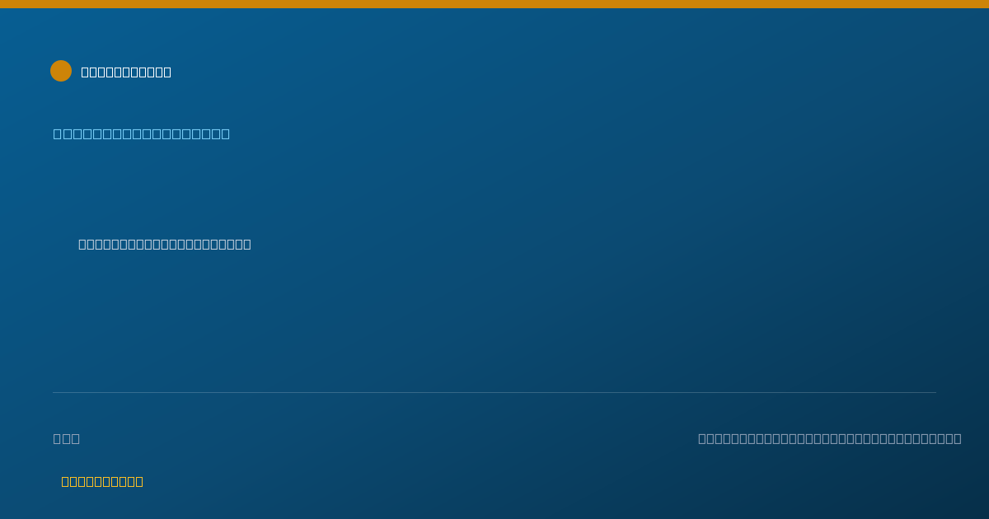
Task: Click the end of the long grey footer text
Action: [x=957, y=438]
